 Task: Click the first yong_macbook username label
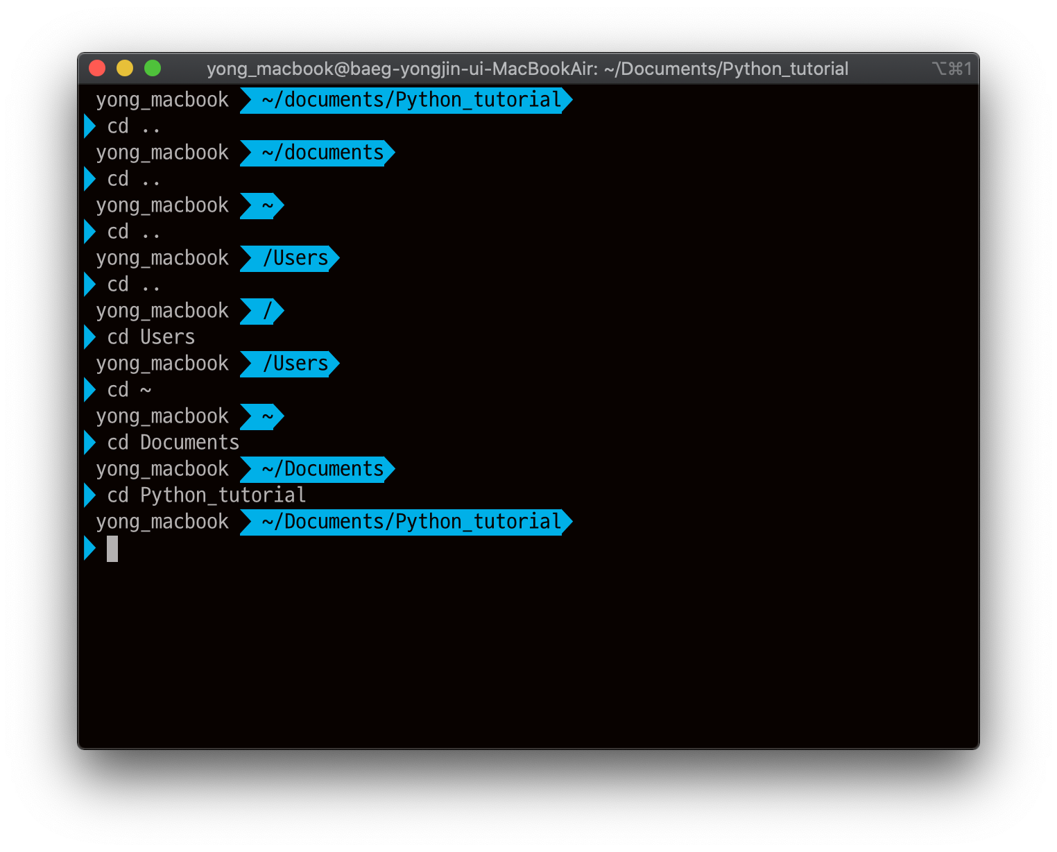[162, 100]
